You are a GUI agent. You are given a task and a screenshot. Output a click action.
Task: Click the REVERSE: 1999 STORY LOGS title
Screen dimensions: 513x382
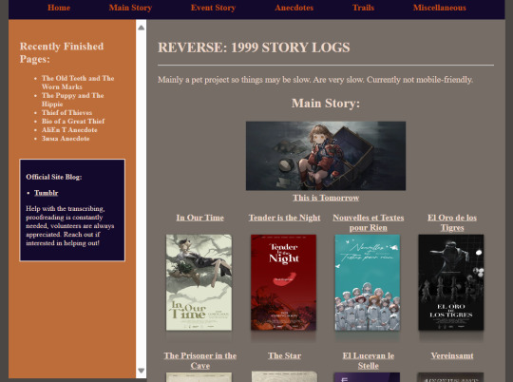tap(254, 48)
